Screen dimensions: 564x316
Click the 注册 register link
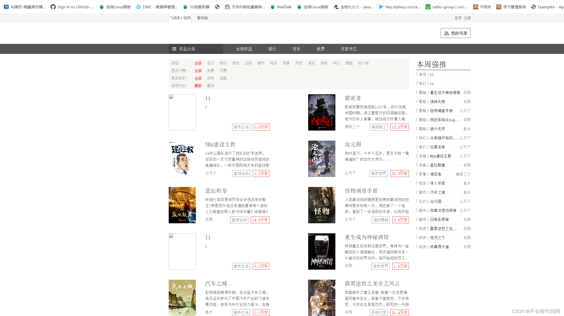point(467,18)
